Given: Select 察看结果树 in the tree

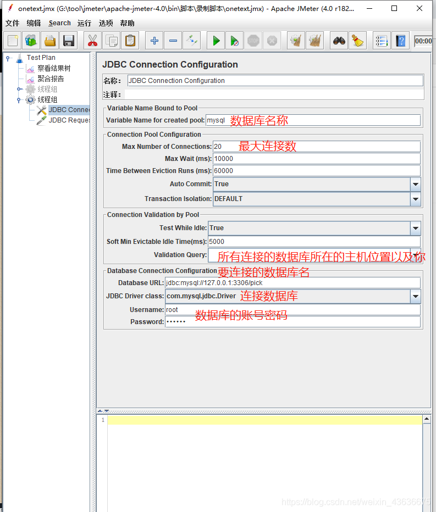Looking at the screenshot, I should click(54, 68).
